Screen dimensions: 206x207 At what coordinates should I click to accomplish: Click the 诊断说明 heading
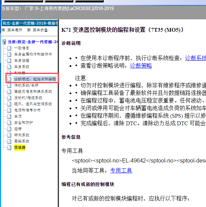click(x=71, y=43)
